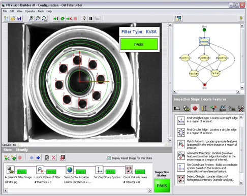Image resolution: width=247 pixels, height=196 pixels.
Task: Click the Filter Type PASS indicator overlay
Action: (139, 44)
